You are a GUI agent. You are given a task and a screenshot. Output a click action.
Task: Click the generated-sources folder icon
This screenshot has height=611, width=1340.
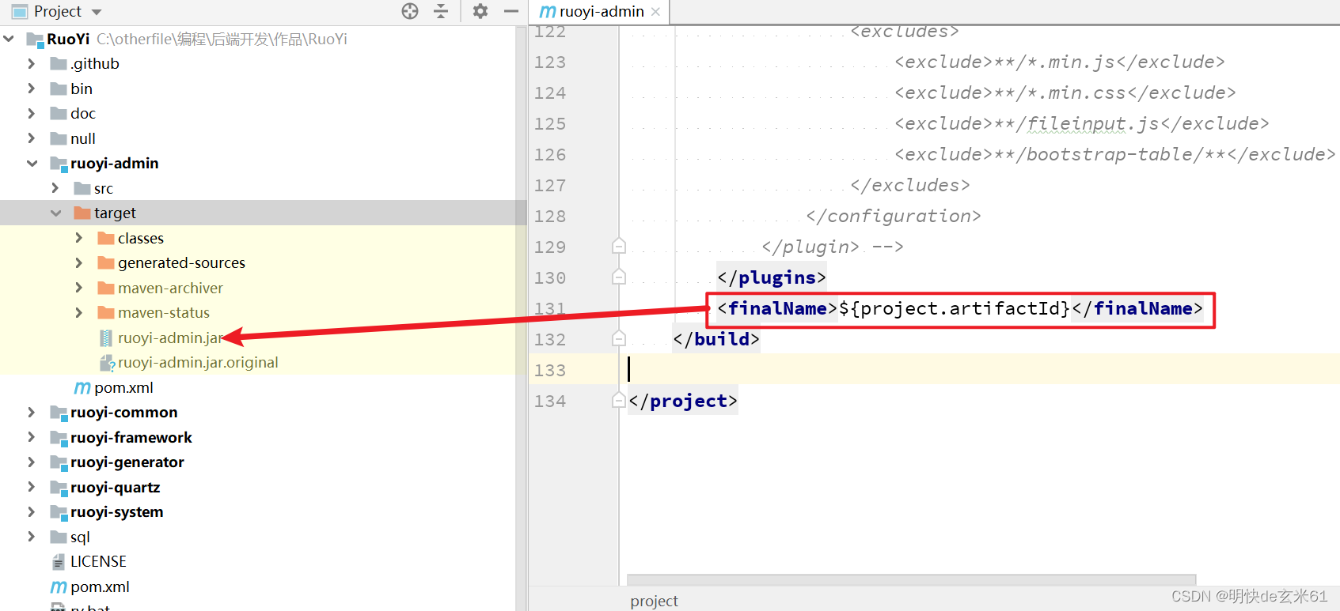click(106, 262)
